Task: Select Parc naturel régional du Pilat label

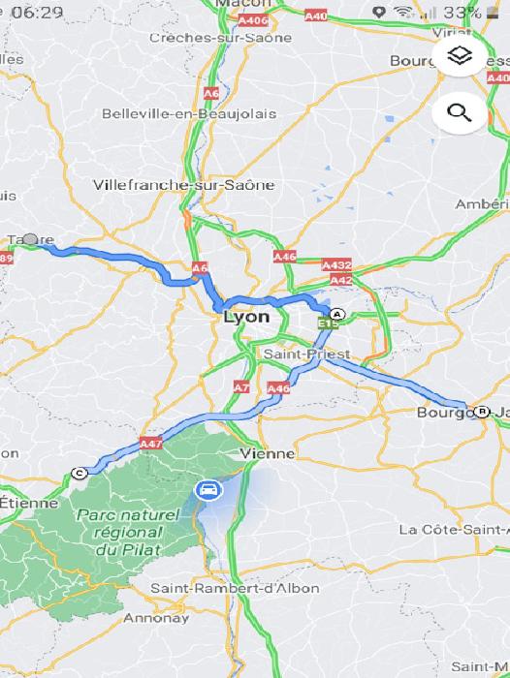Action: coord(128,533)
